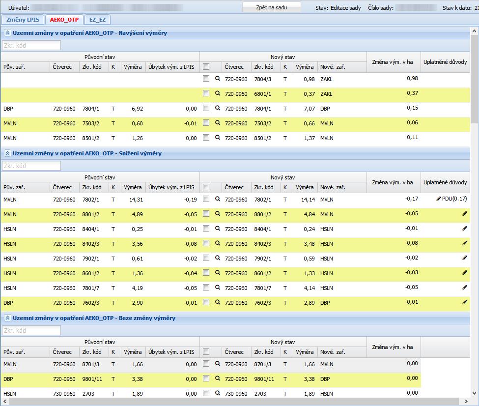Viewport: 479px width, 406px height.
Task: Check the box for row 9801/11
Action: 206,378
